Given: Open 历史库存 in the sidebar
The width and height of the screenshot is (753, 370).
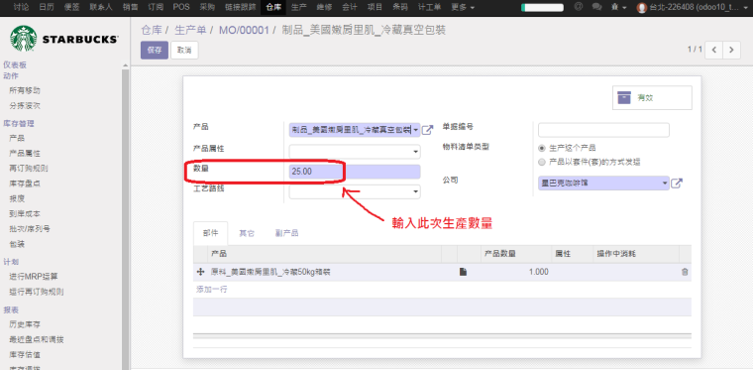Looking at the screenshot, I should (x=25, y=323).
